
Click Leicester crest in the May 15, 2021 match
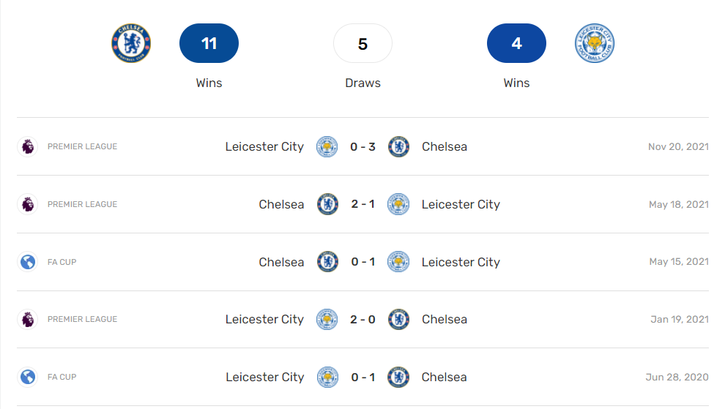tap(398, 262)
